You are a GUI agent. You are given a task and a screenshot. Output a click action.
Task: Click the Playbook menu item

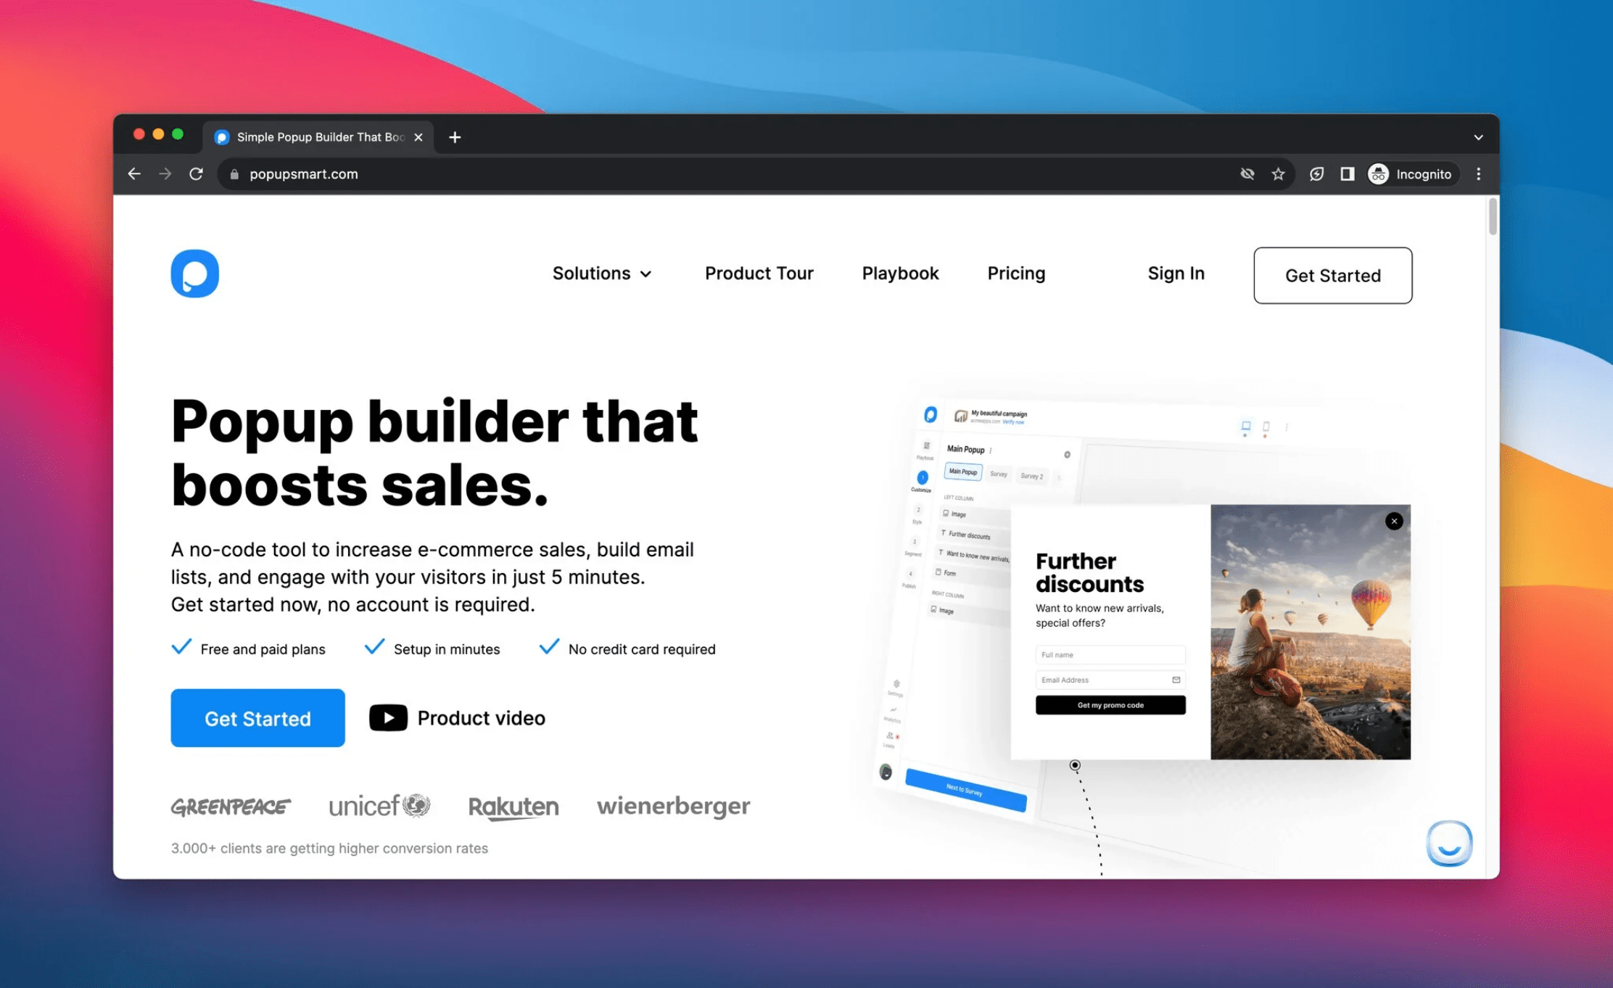(901, 273)
